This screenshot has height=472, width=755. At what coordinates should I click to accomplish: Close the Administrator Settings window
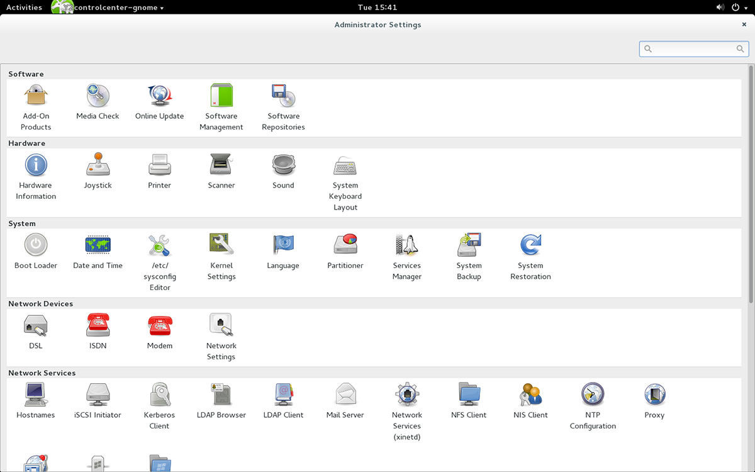744,25
